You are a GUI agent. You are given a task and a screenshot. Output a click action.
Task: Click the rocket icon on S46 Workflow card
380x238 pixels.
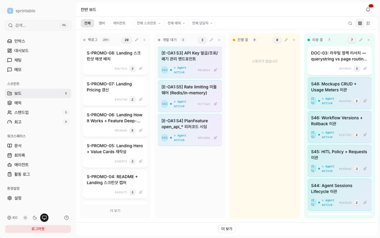tap(365, 135)
